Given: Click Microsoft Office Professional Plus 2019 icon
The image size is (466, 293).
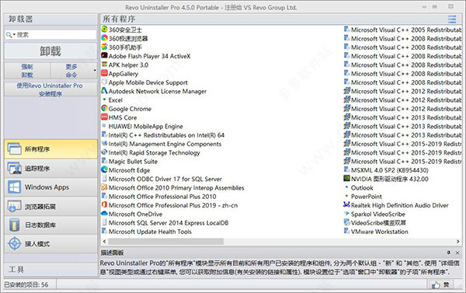Looking at the screenshot, I should tap(104, 204).
